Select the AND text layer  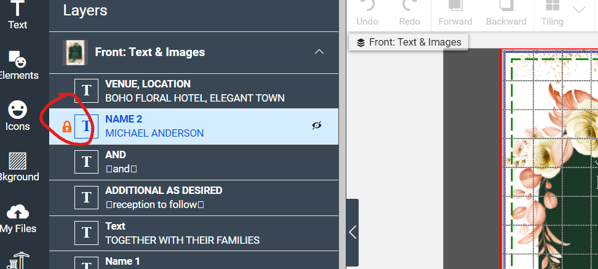[x=194, y=162]
